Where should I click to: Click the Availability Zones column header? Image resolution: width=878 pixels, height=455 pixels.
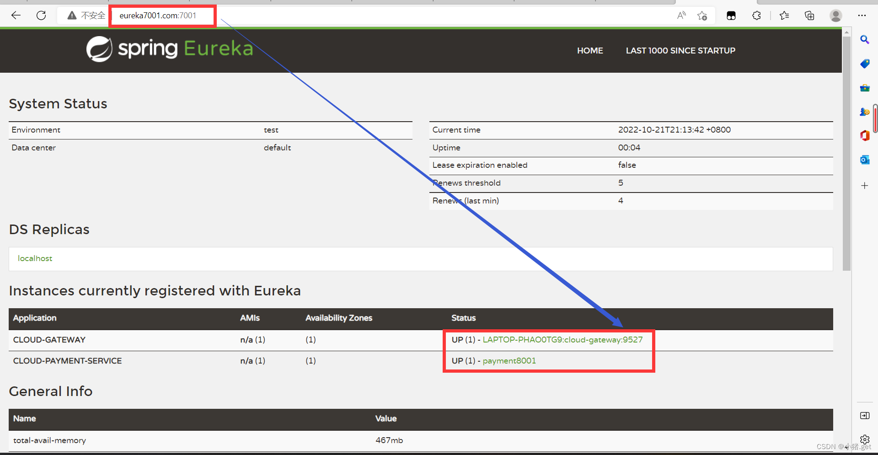click(339, 318)
